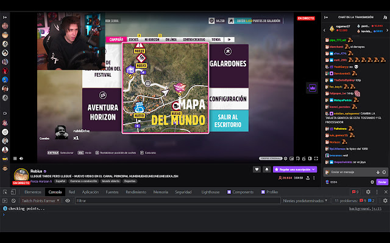This screenshot has width=390, height=243.
Task: Open Regalar una suscripción dropdown
Action: click(295, 169)
